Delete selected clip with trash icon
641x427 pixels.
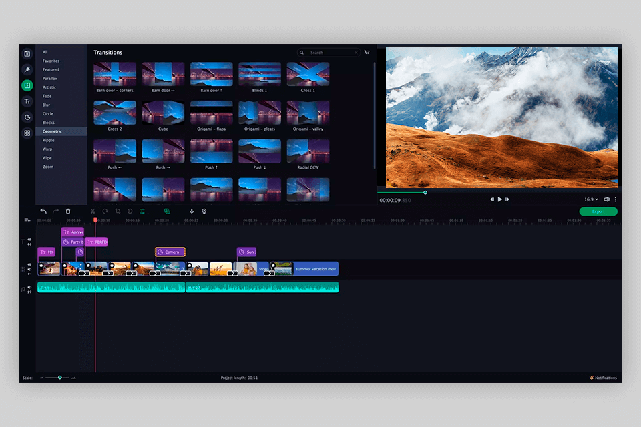(x=68, y=211)
